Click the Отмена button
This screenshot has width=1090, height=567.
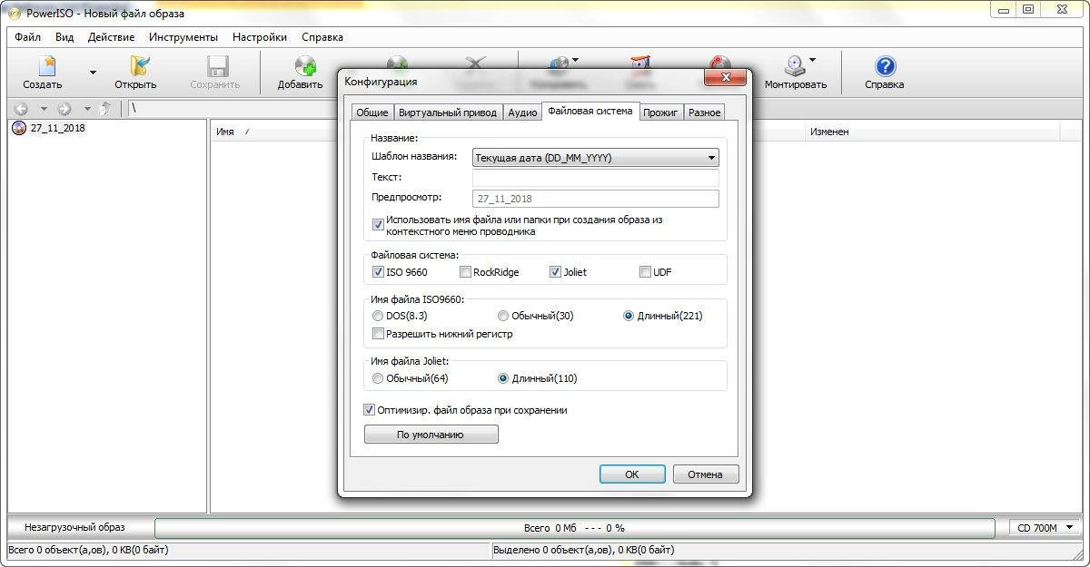705,474
